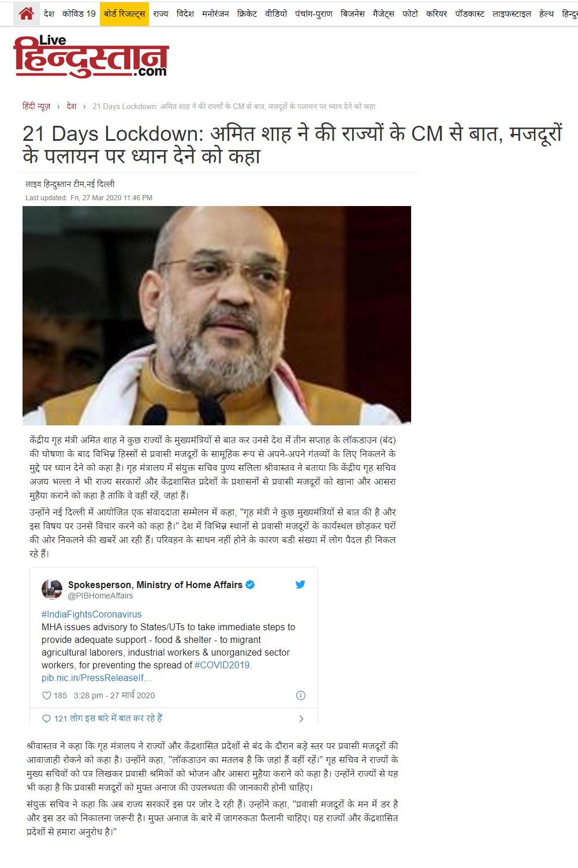Open the बिजनेस menu item

(x=352, y=13)
